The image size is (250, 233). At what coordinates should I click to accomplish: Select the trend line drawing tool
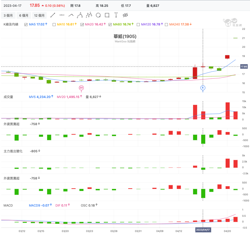pyautogui.click(x=53, y=15)
